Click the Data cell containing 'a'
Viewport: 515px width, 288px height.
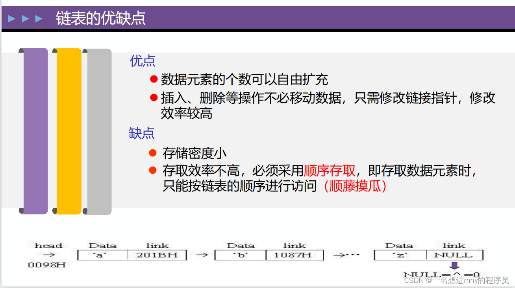click(103, 255)
